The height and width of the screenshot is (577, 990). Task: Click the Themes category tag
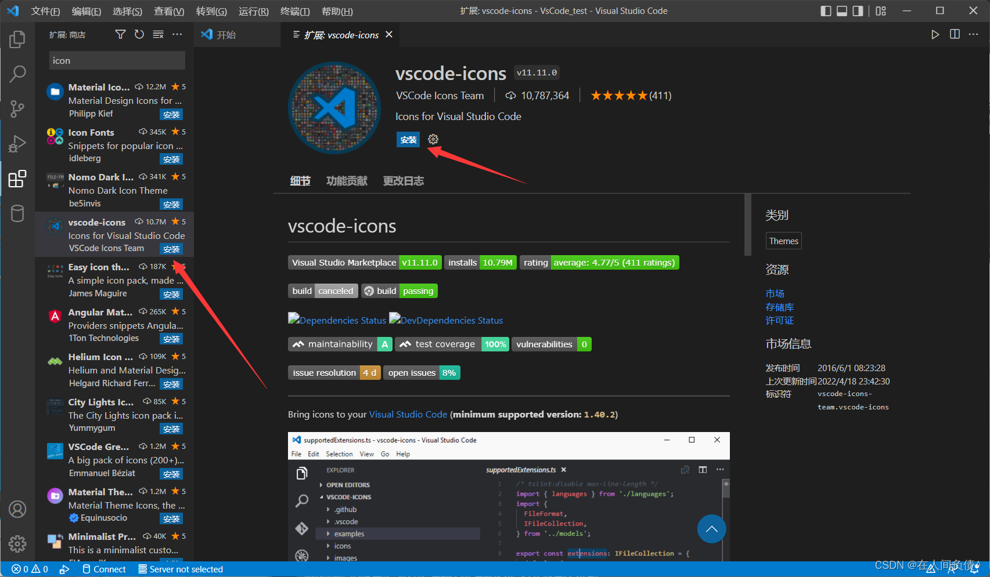coord(783,241)
